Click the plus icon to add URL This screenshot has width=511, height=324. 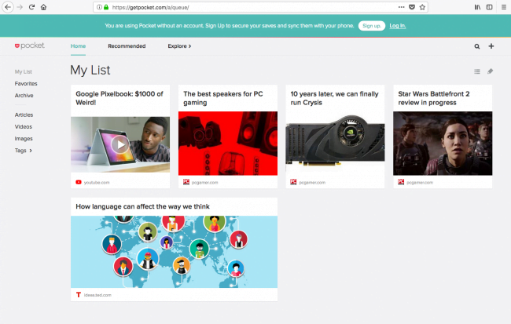click(x=491, y=46)
